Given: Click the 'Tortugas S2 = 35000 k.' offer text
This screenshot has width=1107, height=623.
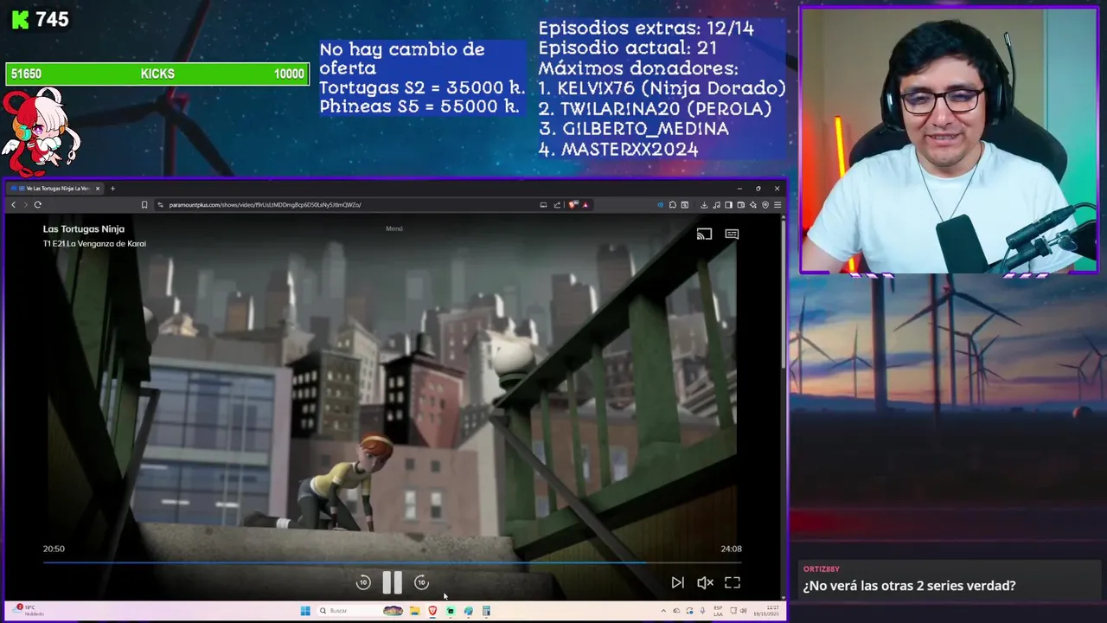Looking at the screenshot, I should [422, 87].
